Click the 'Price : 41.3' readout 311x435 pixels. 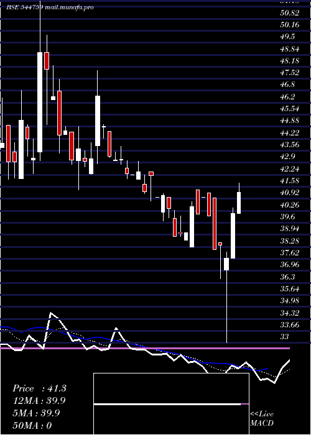(39, 388)
